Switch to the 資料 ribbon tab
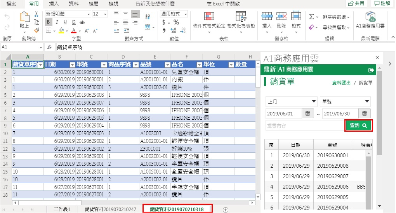 (73, 4)
